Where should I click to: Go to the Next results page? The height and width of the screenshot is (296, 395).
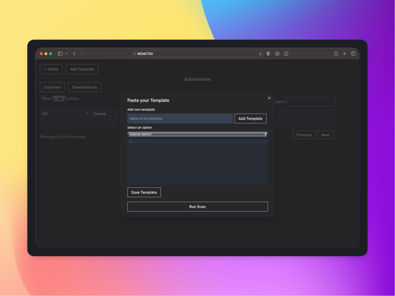tap(326, 135)
